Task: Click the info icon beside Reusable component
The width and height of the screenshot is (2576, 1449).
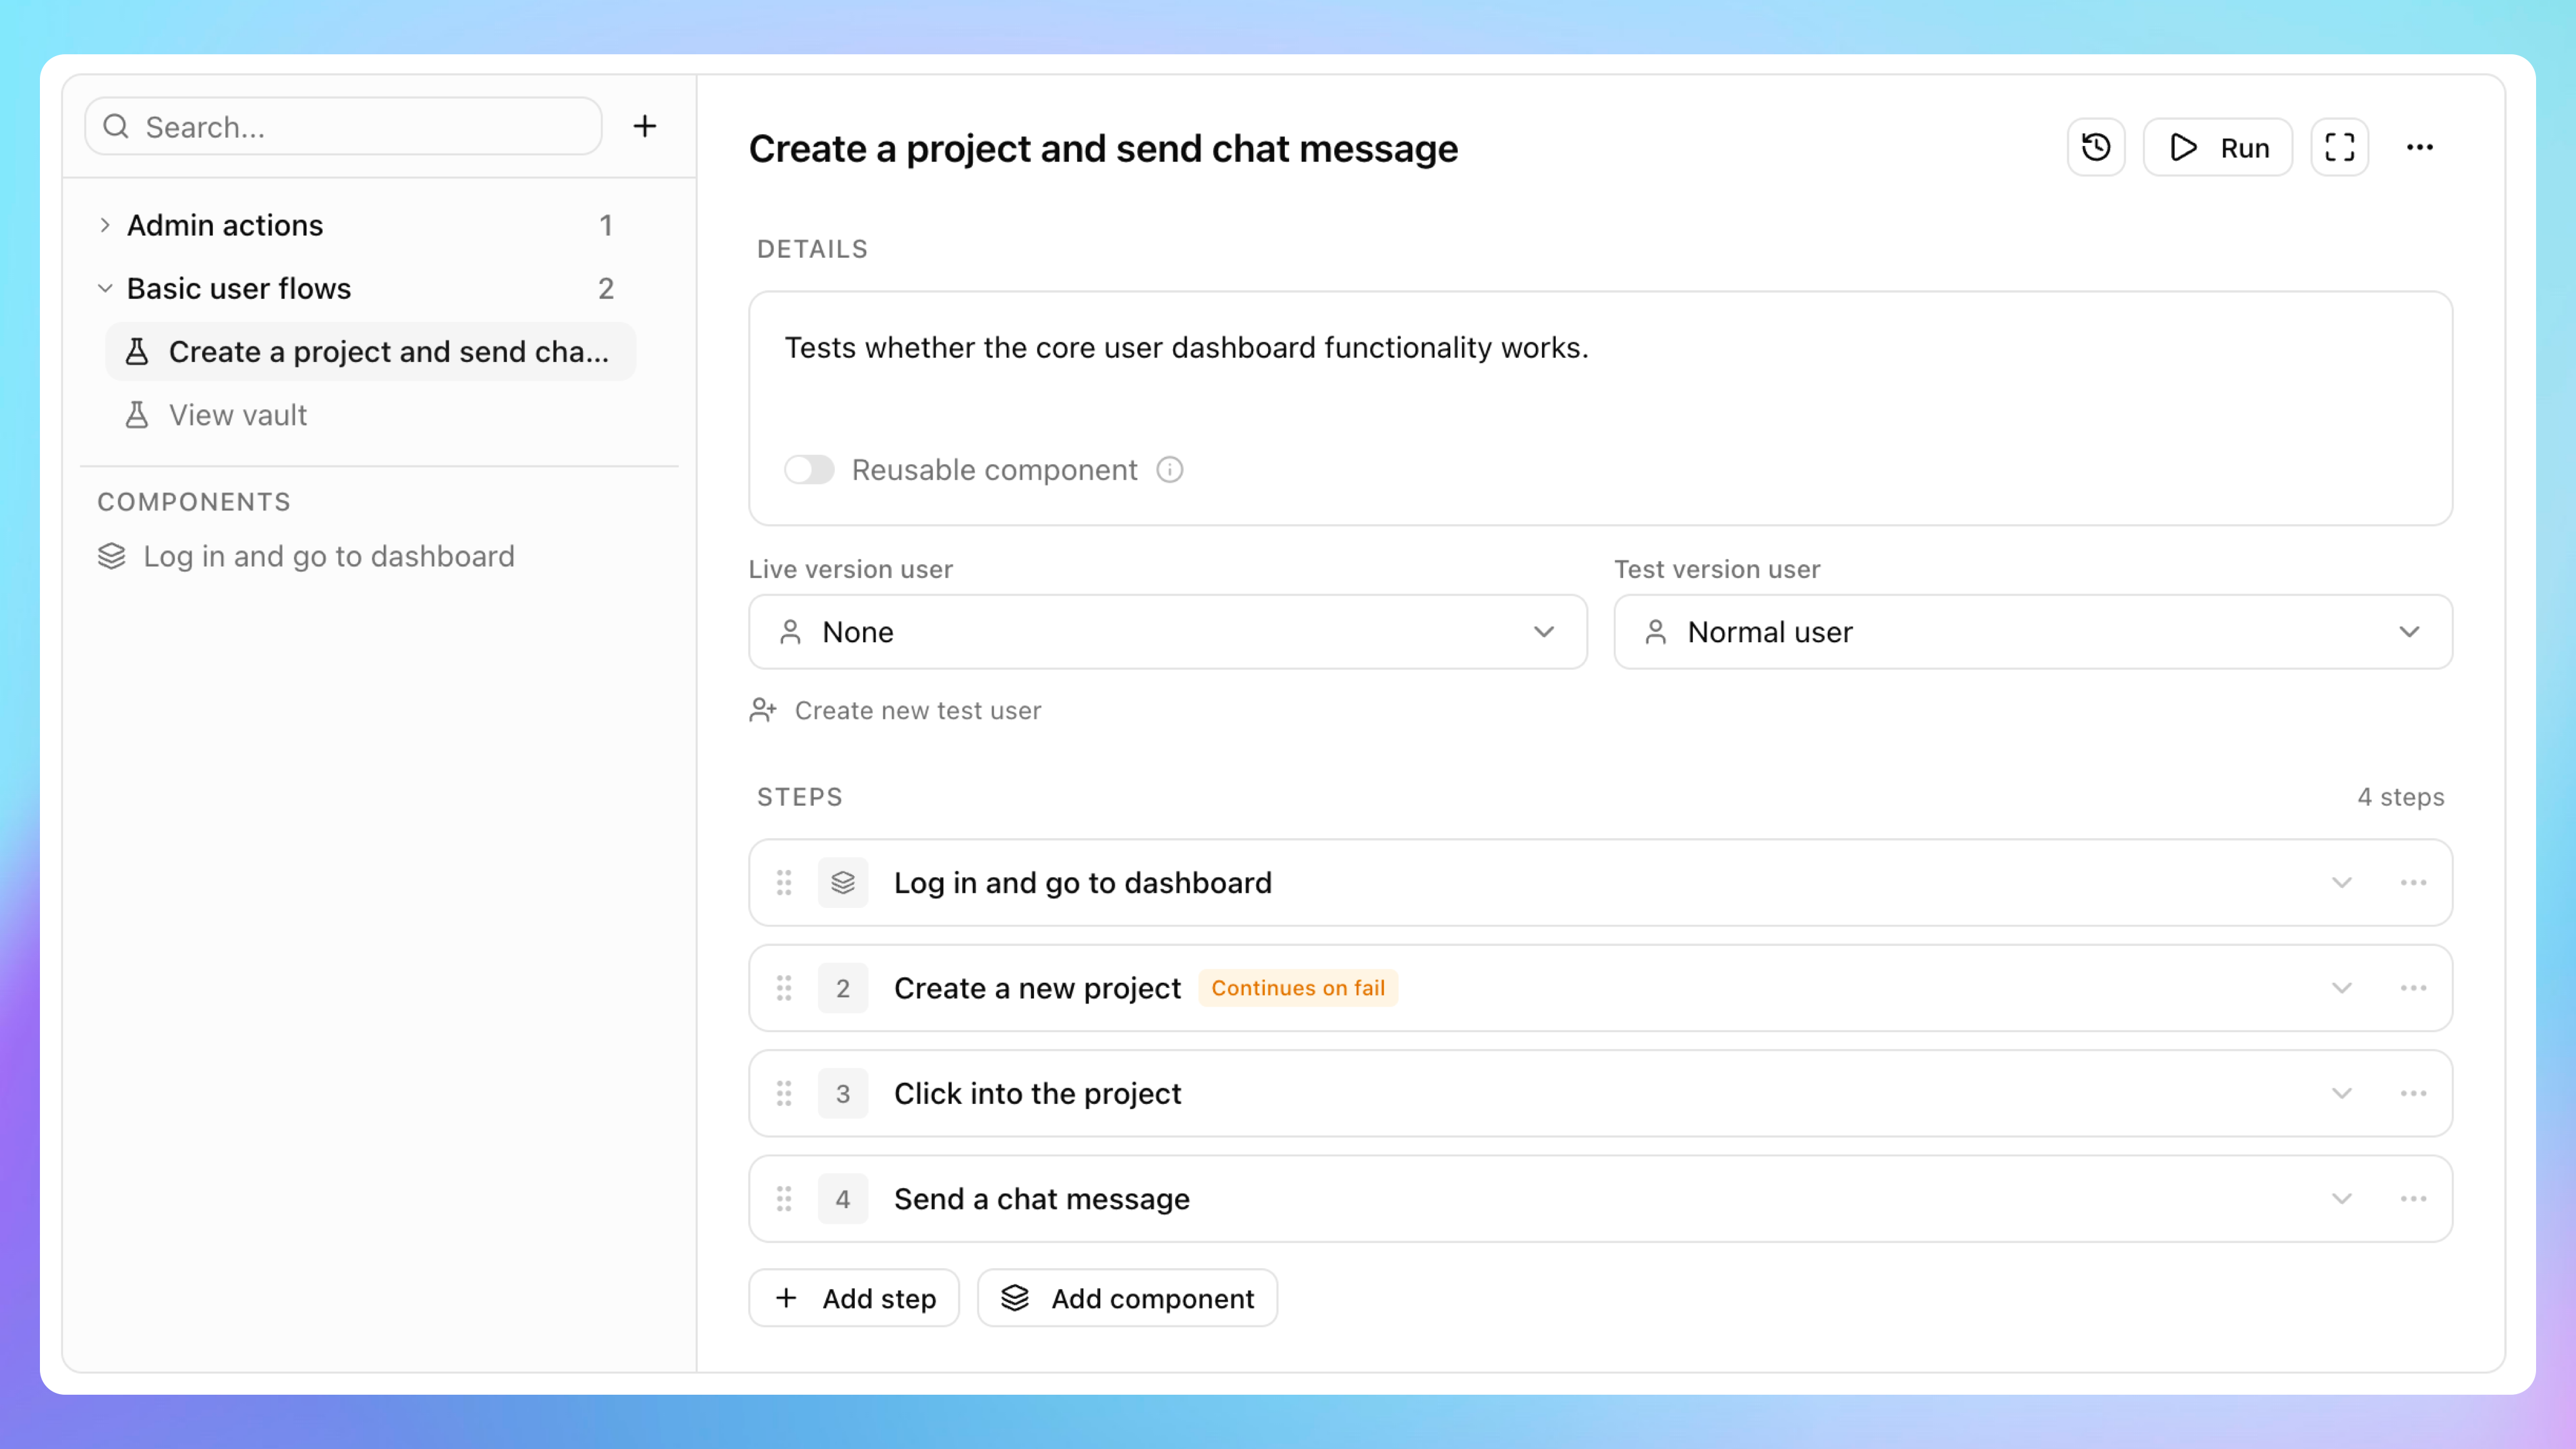Action: (1169, 470)
